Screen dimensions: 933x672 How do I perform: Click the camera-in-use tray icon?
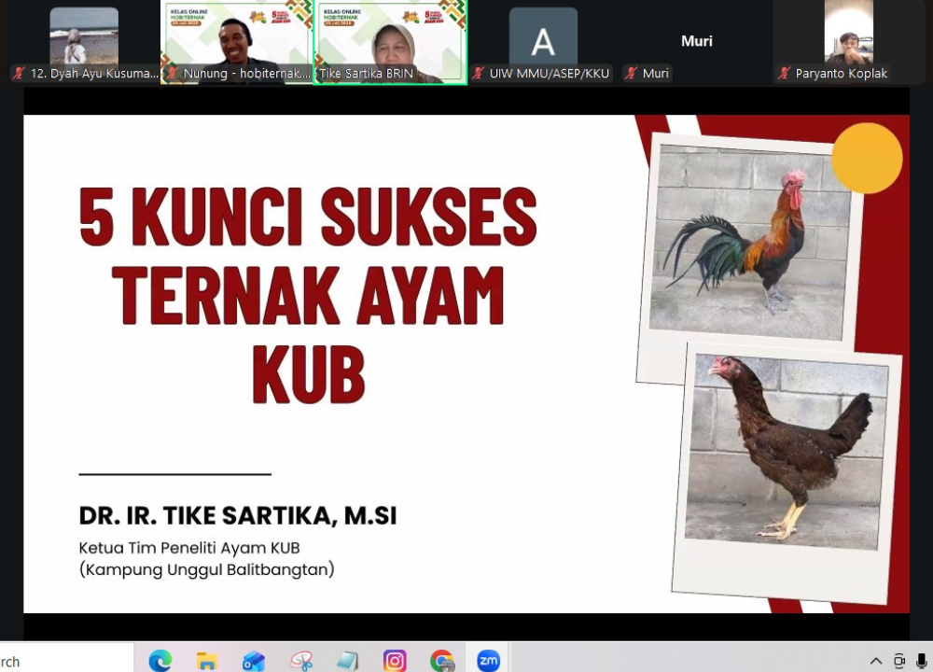click(899, 661)
